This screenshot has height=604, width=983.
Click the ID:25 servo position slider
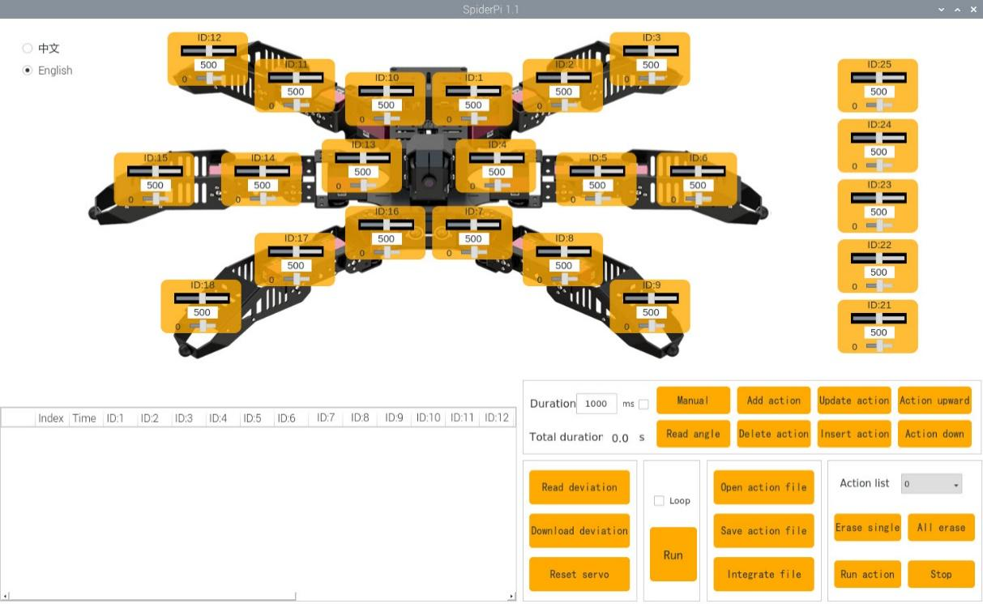(x=878, y=77)
